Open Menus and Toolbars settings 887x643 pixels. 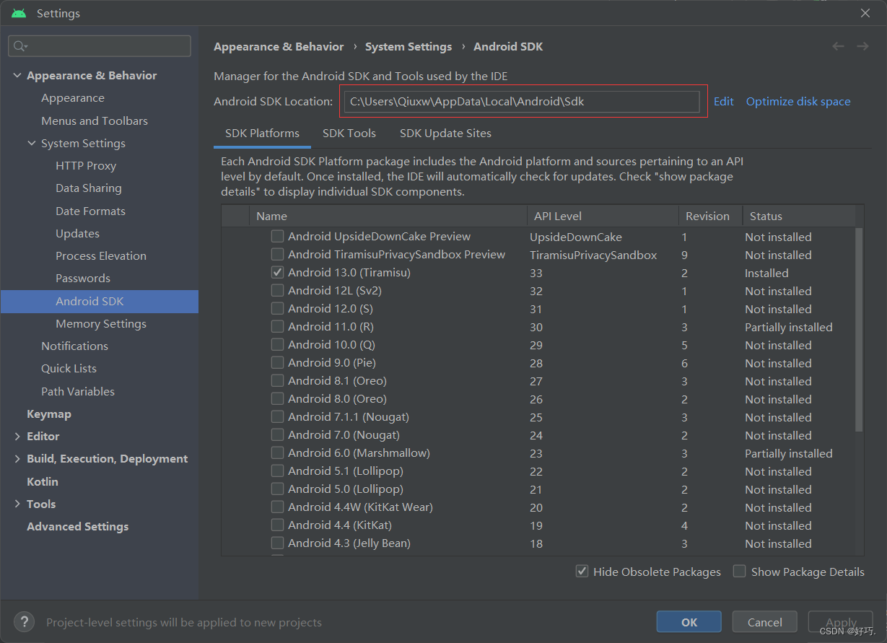[95, 121]
